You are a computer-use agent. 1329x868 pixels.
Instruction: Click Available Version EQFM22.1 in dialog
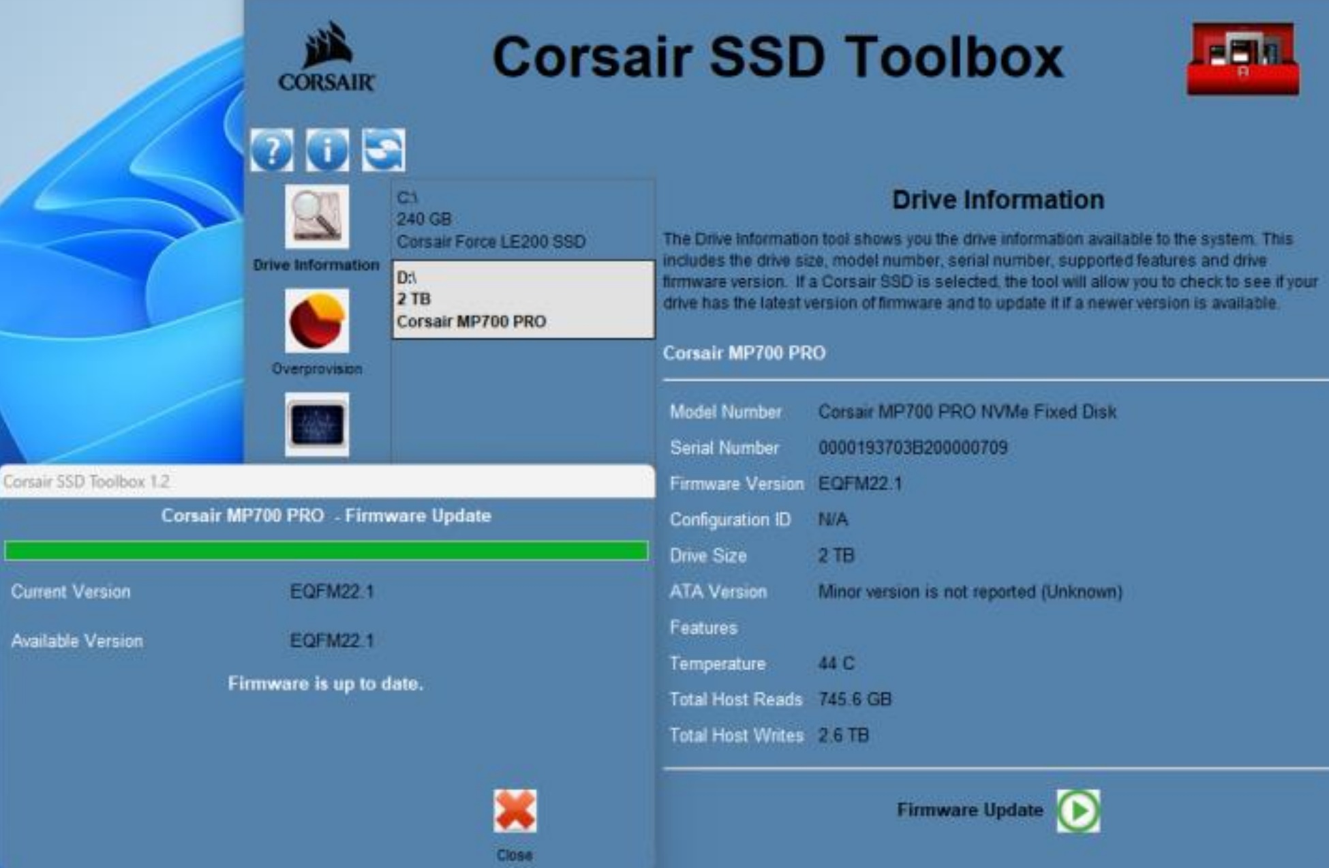tap(332, 641)
